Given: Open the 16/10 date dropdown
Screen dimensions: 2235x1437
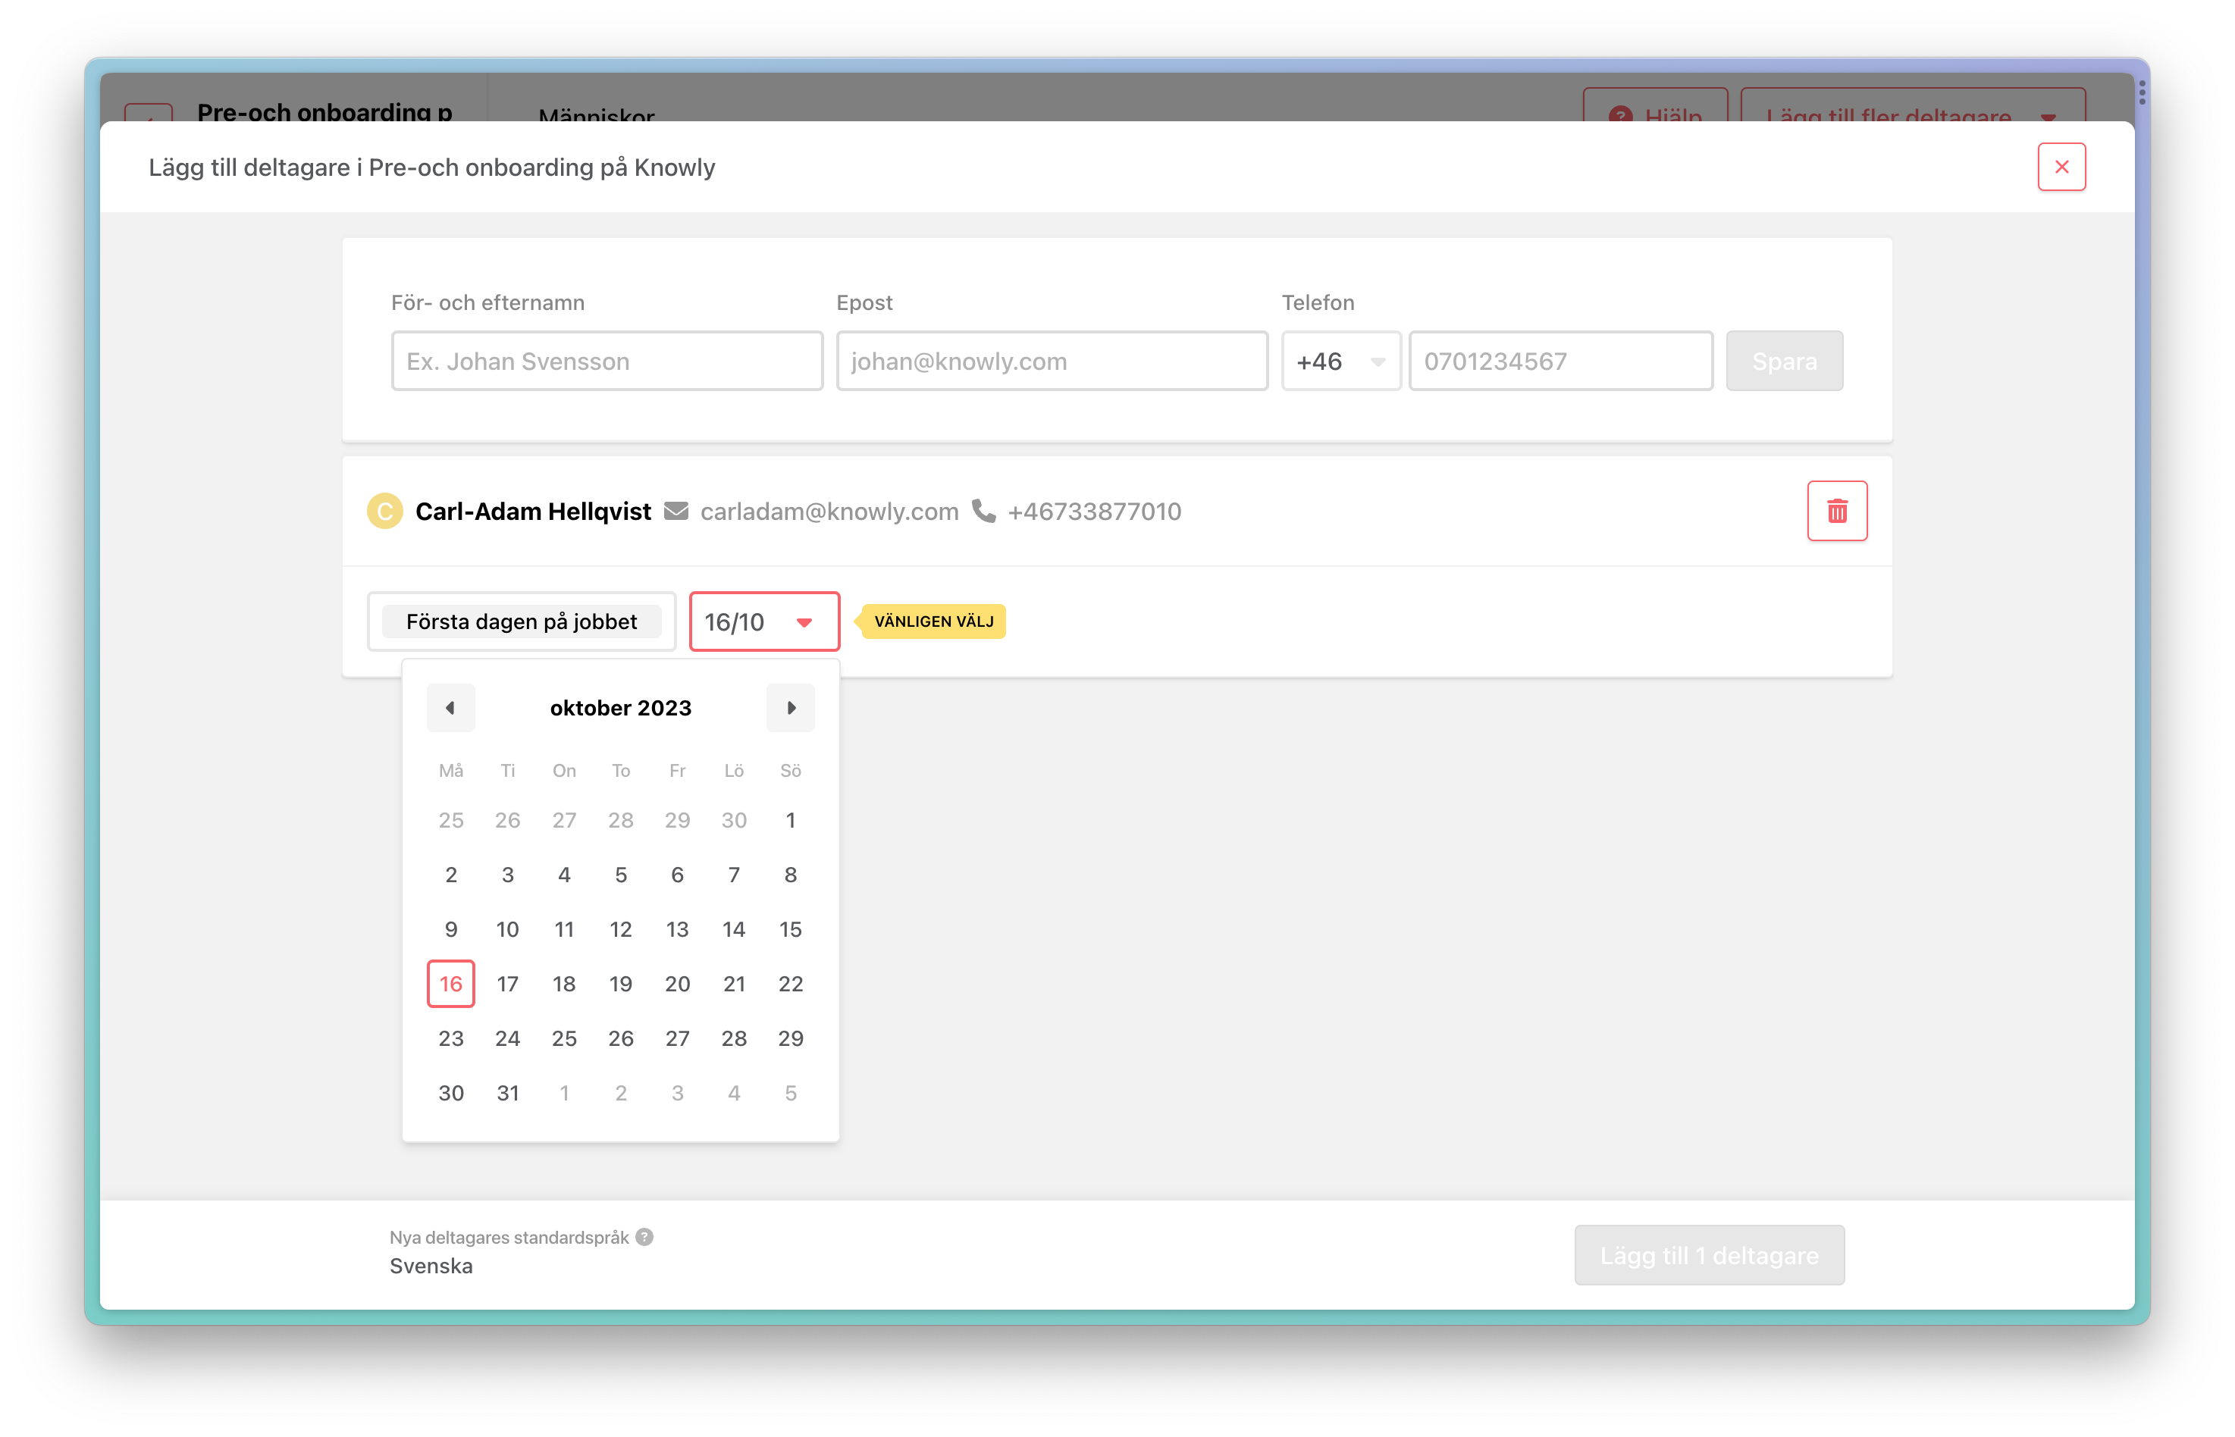Looking at the screenshot, I should tap(763, 621).
